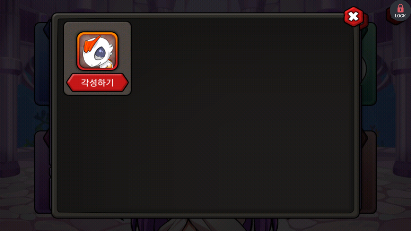Click the LOCK text label

coord(400,16)
